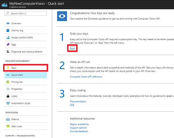Image resolution: width=174 pixels, height=138 pixels.
Task: Click the Overview cloud icon in sidebar
Action: (8, 23)
